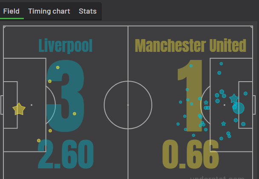The image size is (259, 179).
Task: Click the yellow dot inside the big 3
Action: coord(74,114)
